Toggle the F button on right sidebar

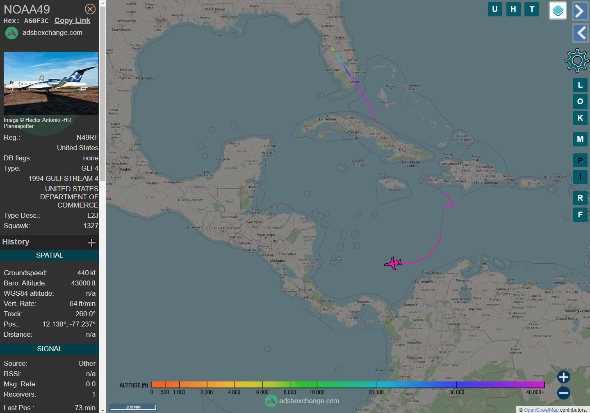580,214
